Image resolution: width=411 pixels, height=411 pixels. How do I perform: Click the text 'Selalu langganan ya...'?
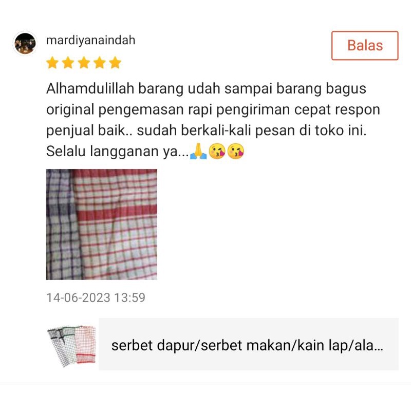tap(118, 151)
